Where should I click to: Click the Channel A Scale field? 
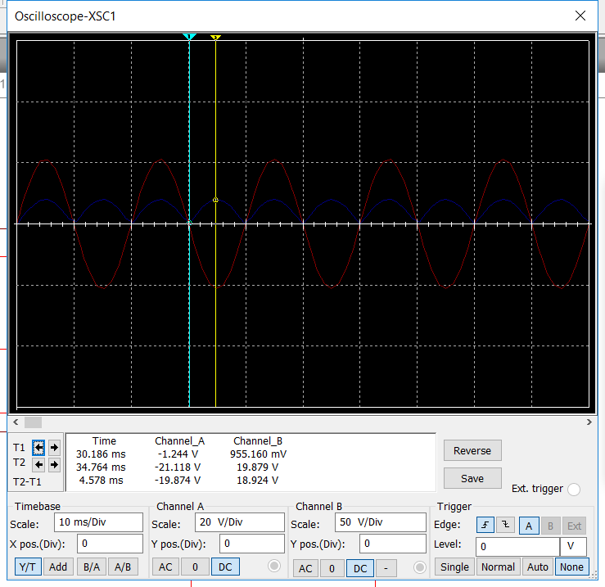coord(239,523)
